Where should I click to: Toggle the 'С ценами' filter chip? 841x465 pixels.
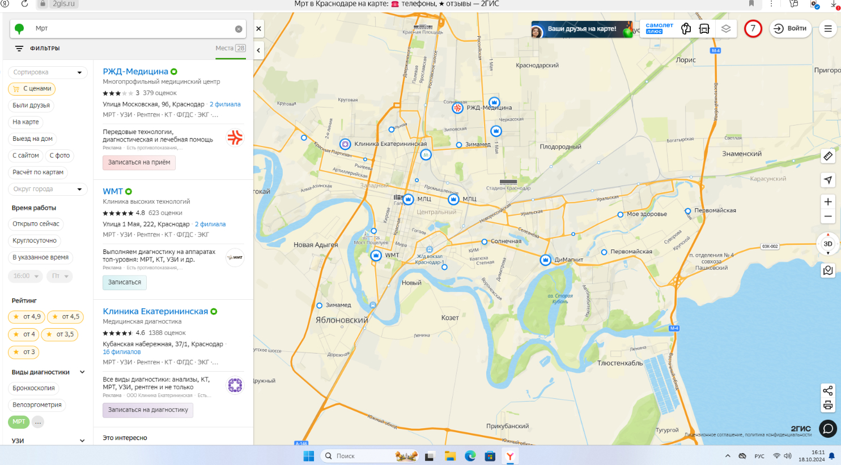pyautogui.click(x=32, y=89)
